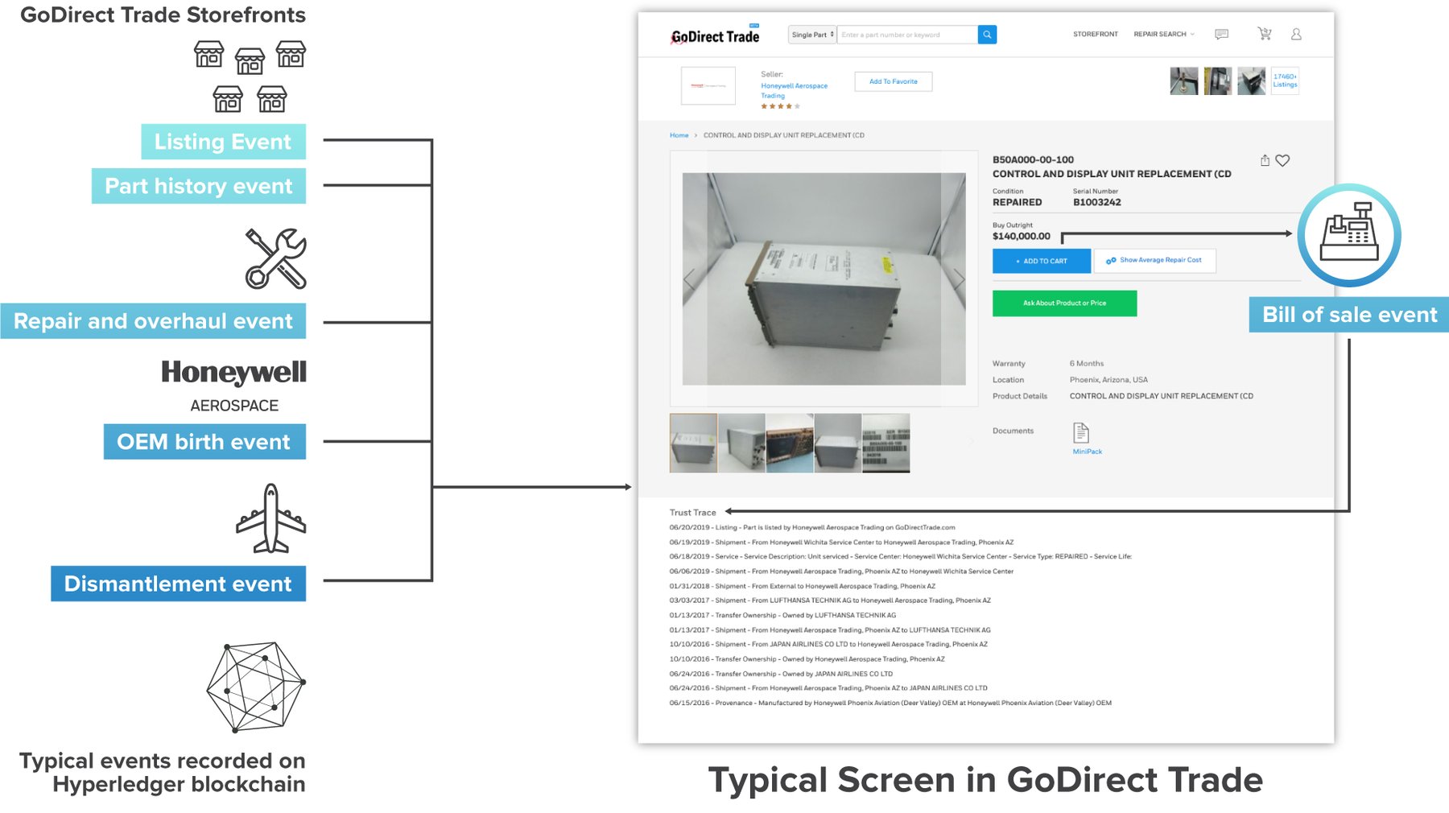Open the chat messages icon
This screenshot has width=1449, height=813.
click(1221, 35)
